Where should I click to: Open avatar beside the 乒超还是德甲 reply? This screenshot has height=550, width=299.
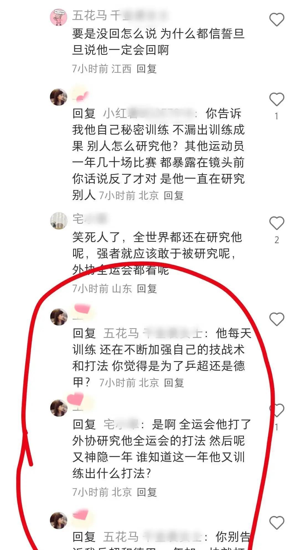59,317
